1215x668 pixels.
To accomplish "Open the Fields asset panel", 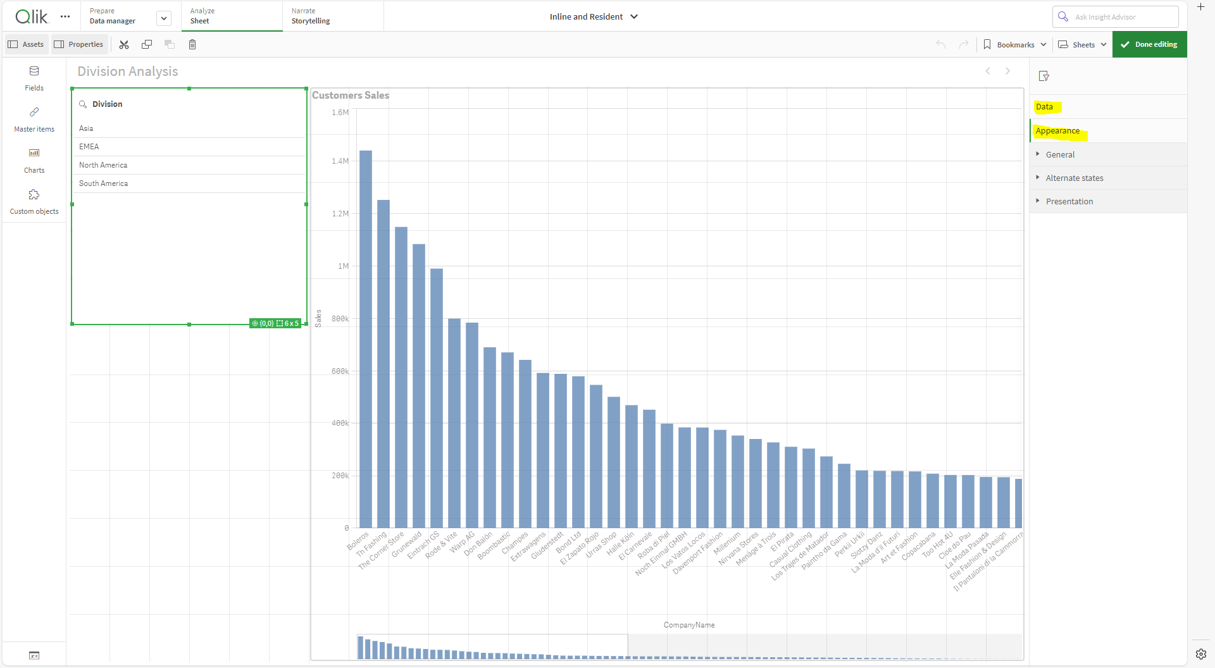I will pyautogui.click(x=34, y=78).
